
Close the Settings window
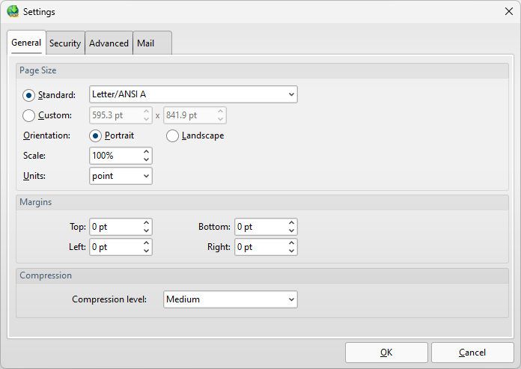[509, 12]
